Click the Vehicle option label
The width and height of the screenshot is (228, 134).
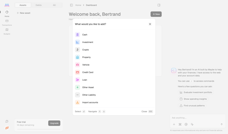tap(86, 65)
